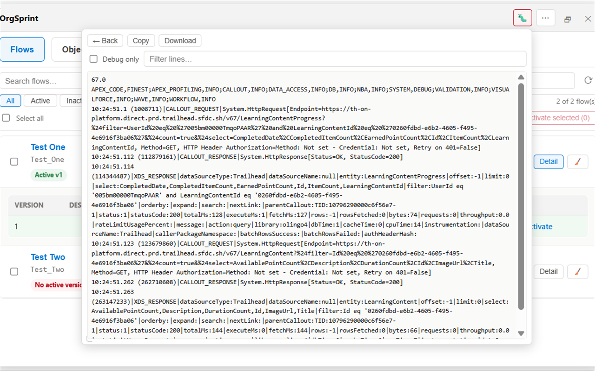Click the refresh flows icon

coord(588,81)
